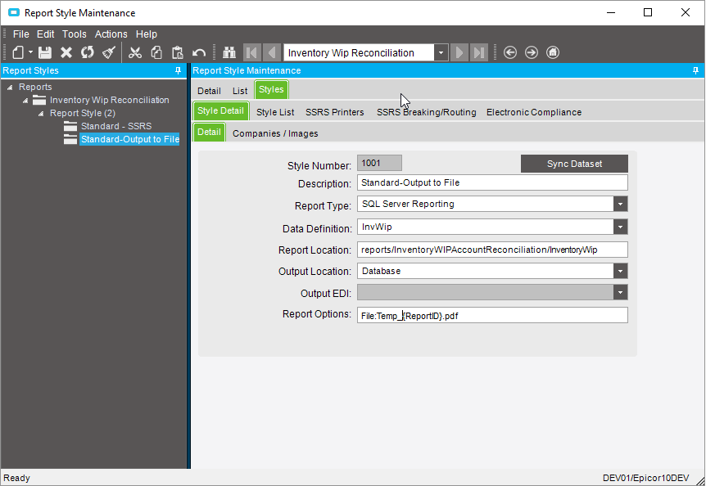Collapse the Reports tree node

pos(10,88)
